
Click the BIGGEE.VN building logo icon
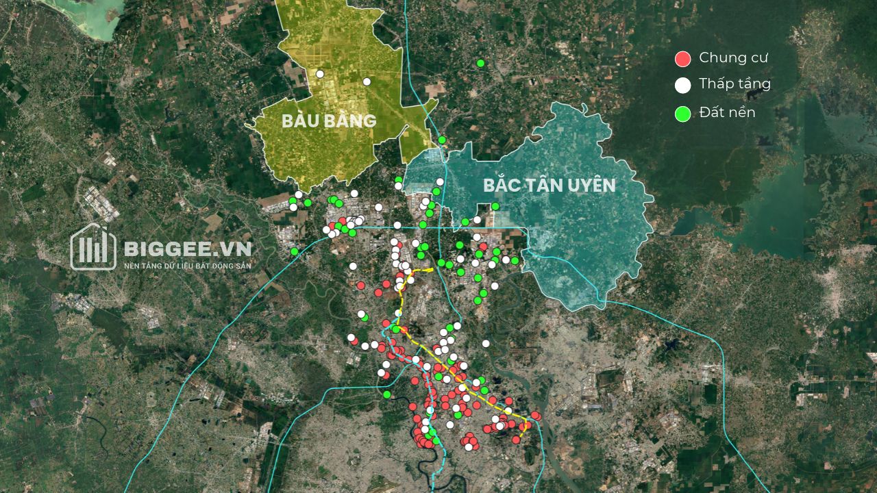[x=93, y=247]
